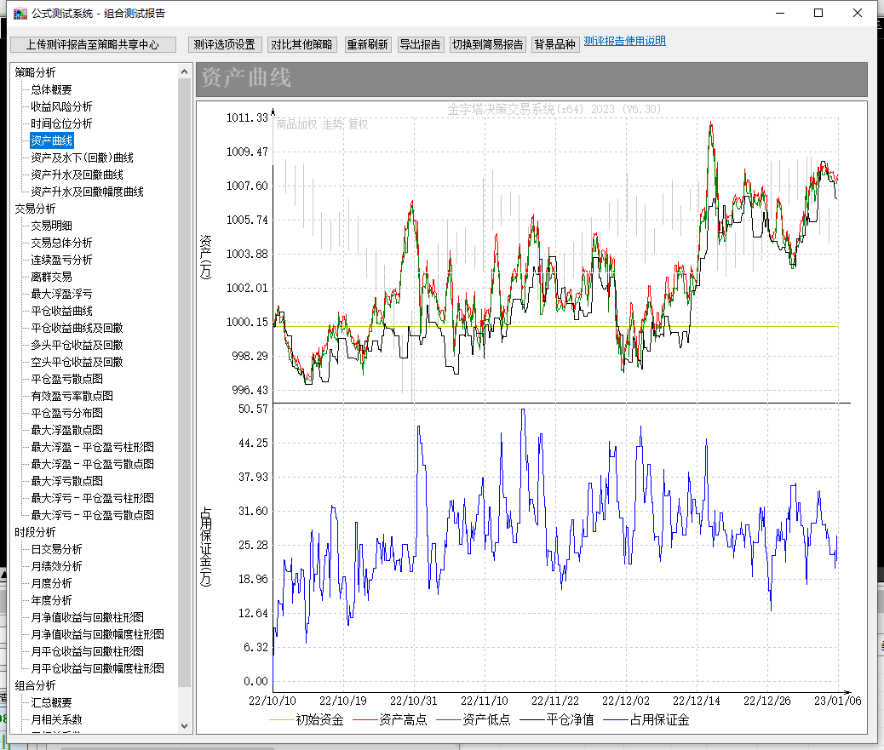Open 测评报告使用说明 help link
The image size is (884, 750).
coord(624,41)
